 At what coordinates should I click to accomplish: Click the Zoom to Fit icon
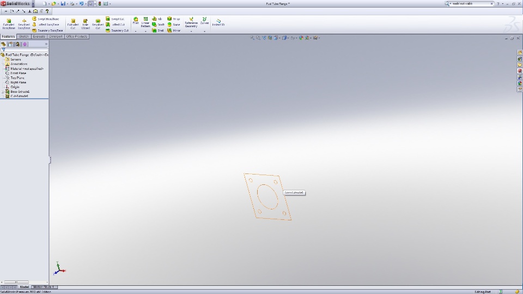(x=252, y=38)
